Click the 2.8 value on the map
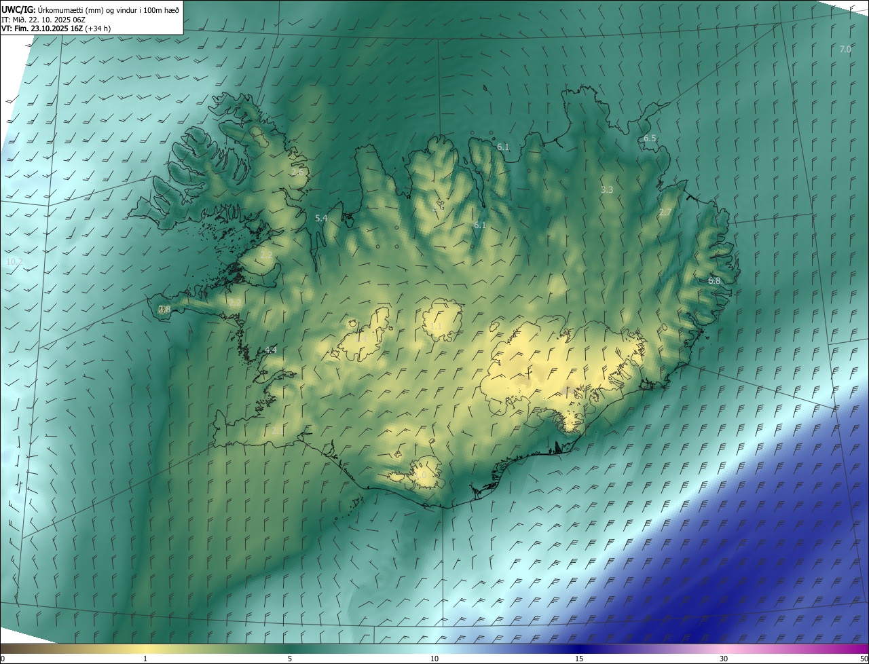 click(164, 309)
